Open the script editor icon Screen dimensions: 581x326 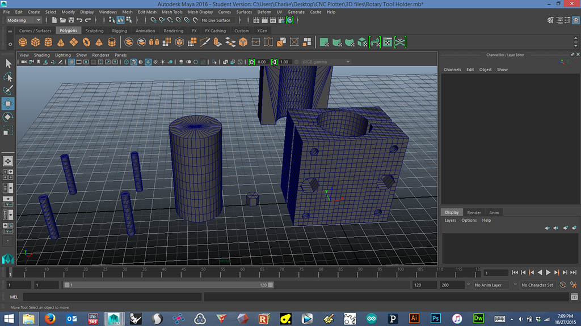574,297
